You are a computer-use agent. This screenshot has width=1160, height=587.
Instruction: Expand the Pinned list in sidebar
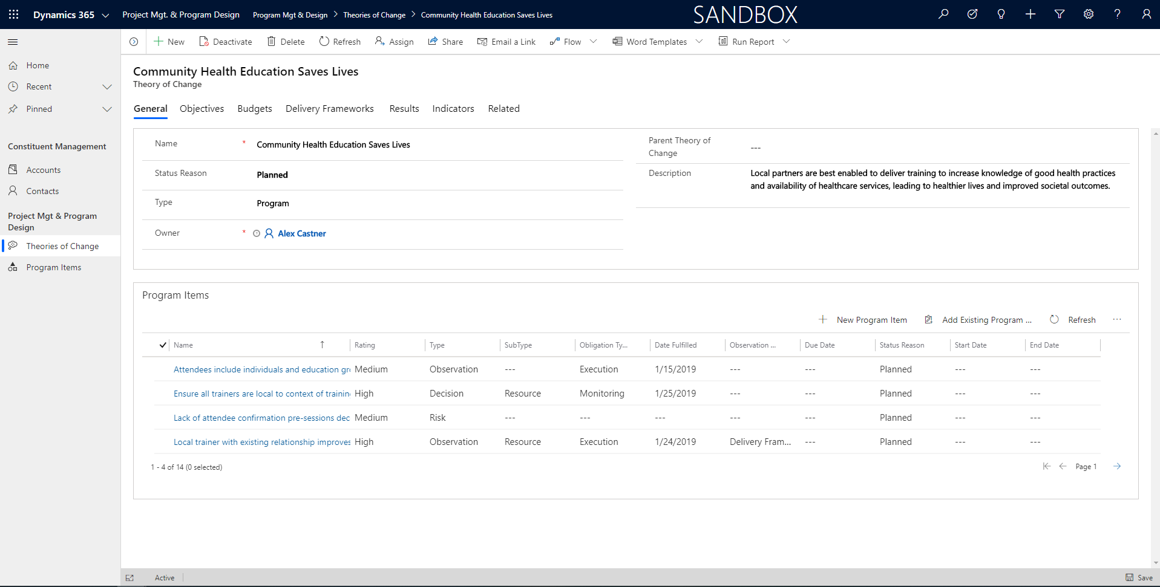[x=107, y=109]
